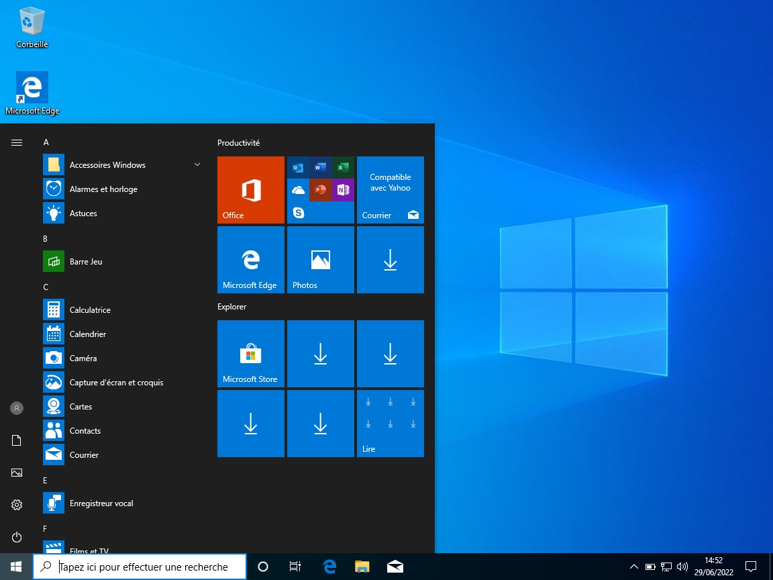
Task: Select the letter C section header
Action: coord(46,287)
